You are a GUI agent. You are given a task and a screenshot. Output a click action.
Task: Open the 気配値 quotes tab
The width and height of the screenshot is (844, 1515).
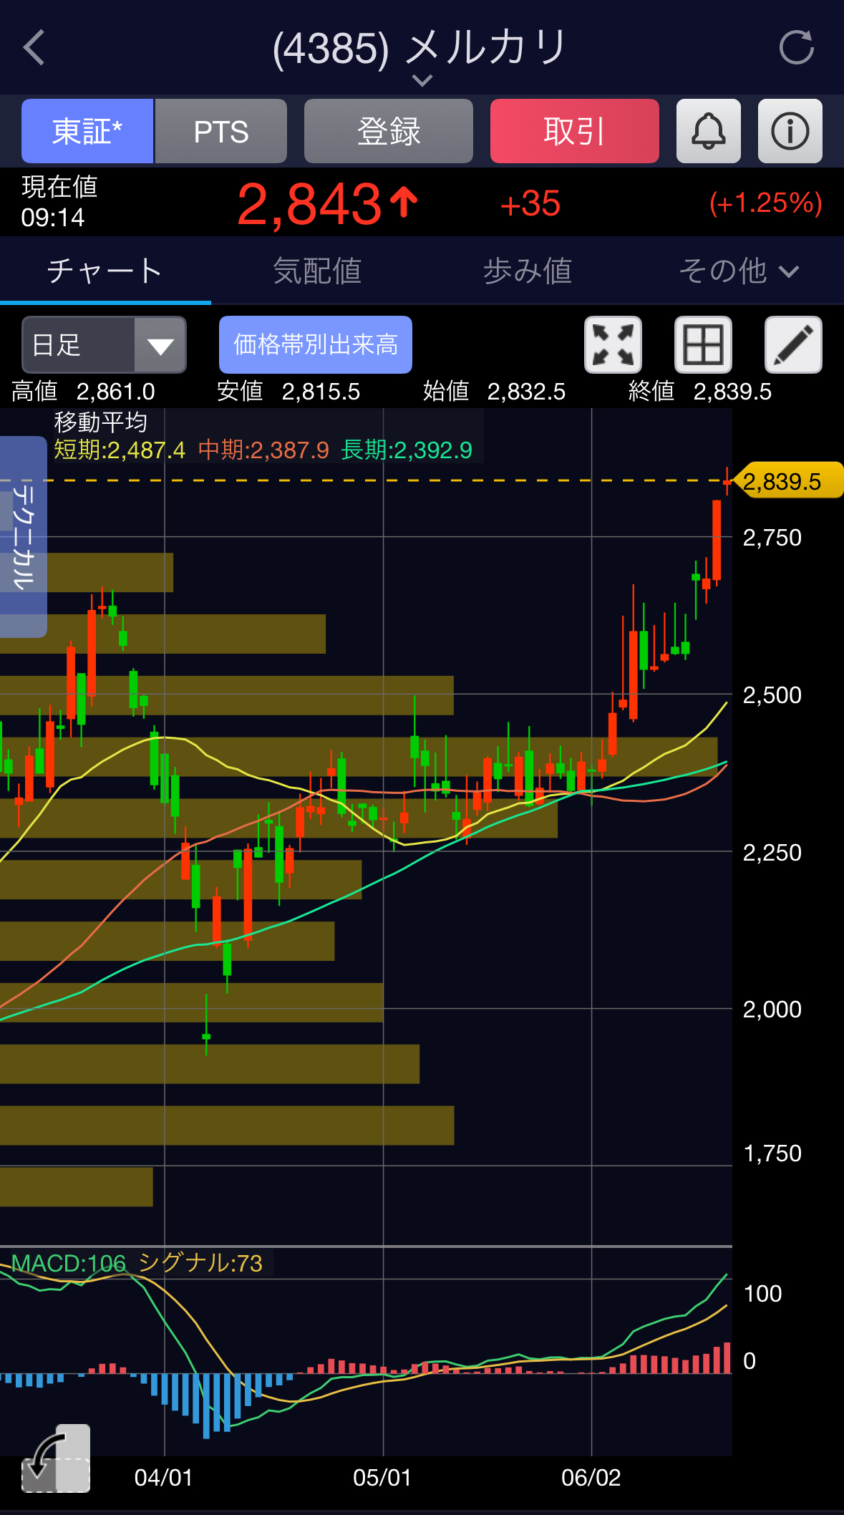click(x=317, y=271)
